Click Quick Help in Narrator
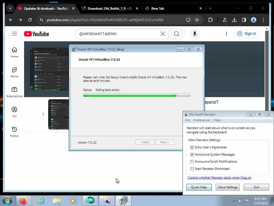 coord(199,187)
